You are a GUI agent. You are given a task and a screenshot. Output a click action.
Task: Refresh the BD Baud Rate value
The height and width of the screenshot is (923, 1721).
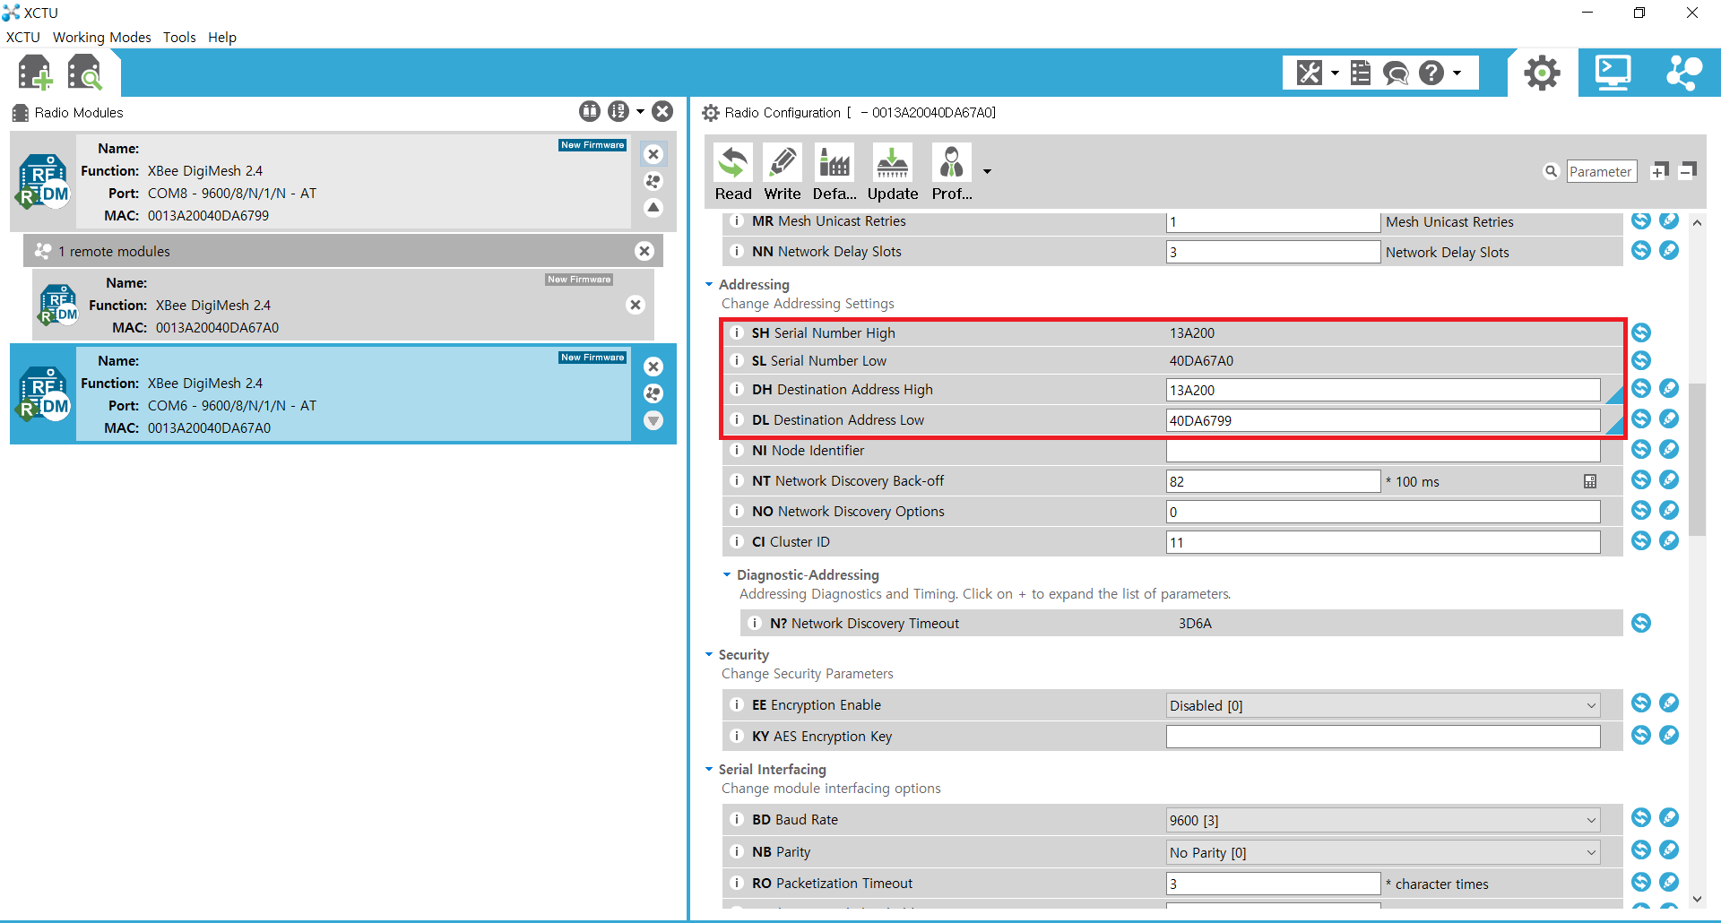pyautogui.click(x=1641, y=817)
